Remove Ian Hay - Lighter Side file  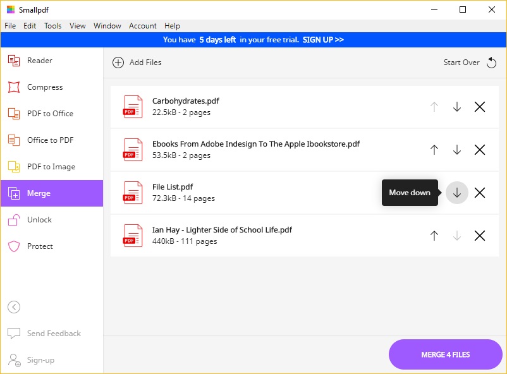[x=479, y=236]
